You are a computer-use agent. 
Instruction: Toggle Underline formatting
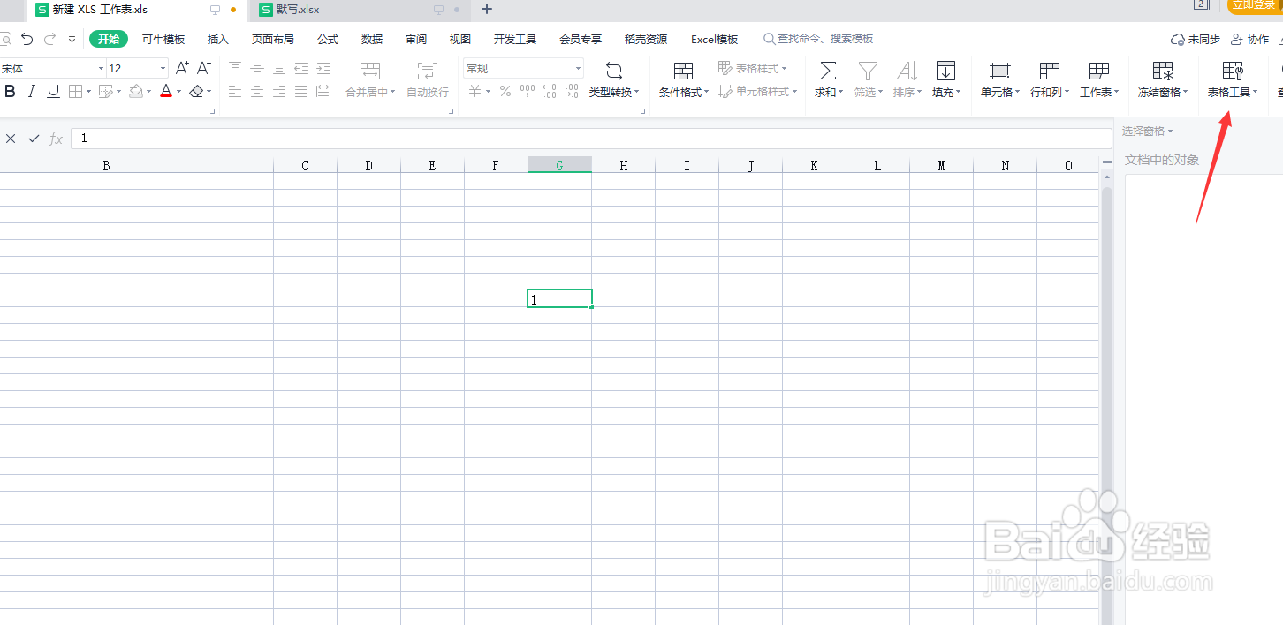click(54, 91)
